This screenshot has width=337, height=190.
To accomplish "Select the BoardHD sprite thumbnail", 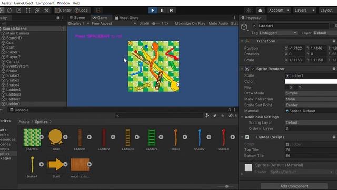I will pos(32,137).
